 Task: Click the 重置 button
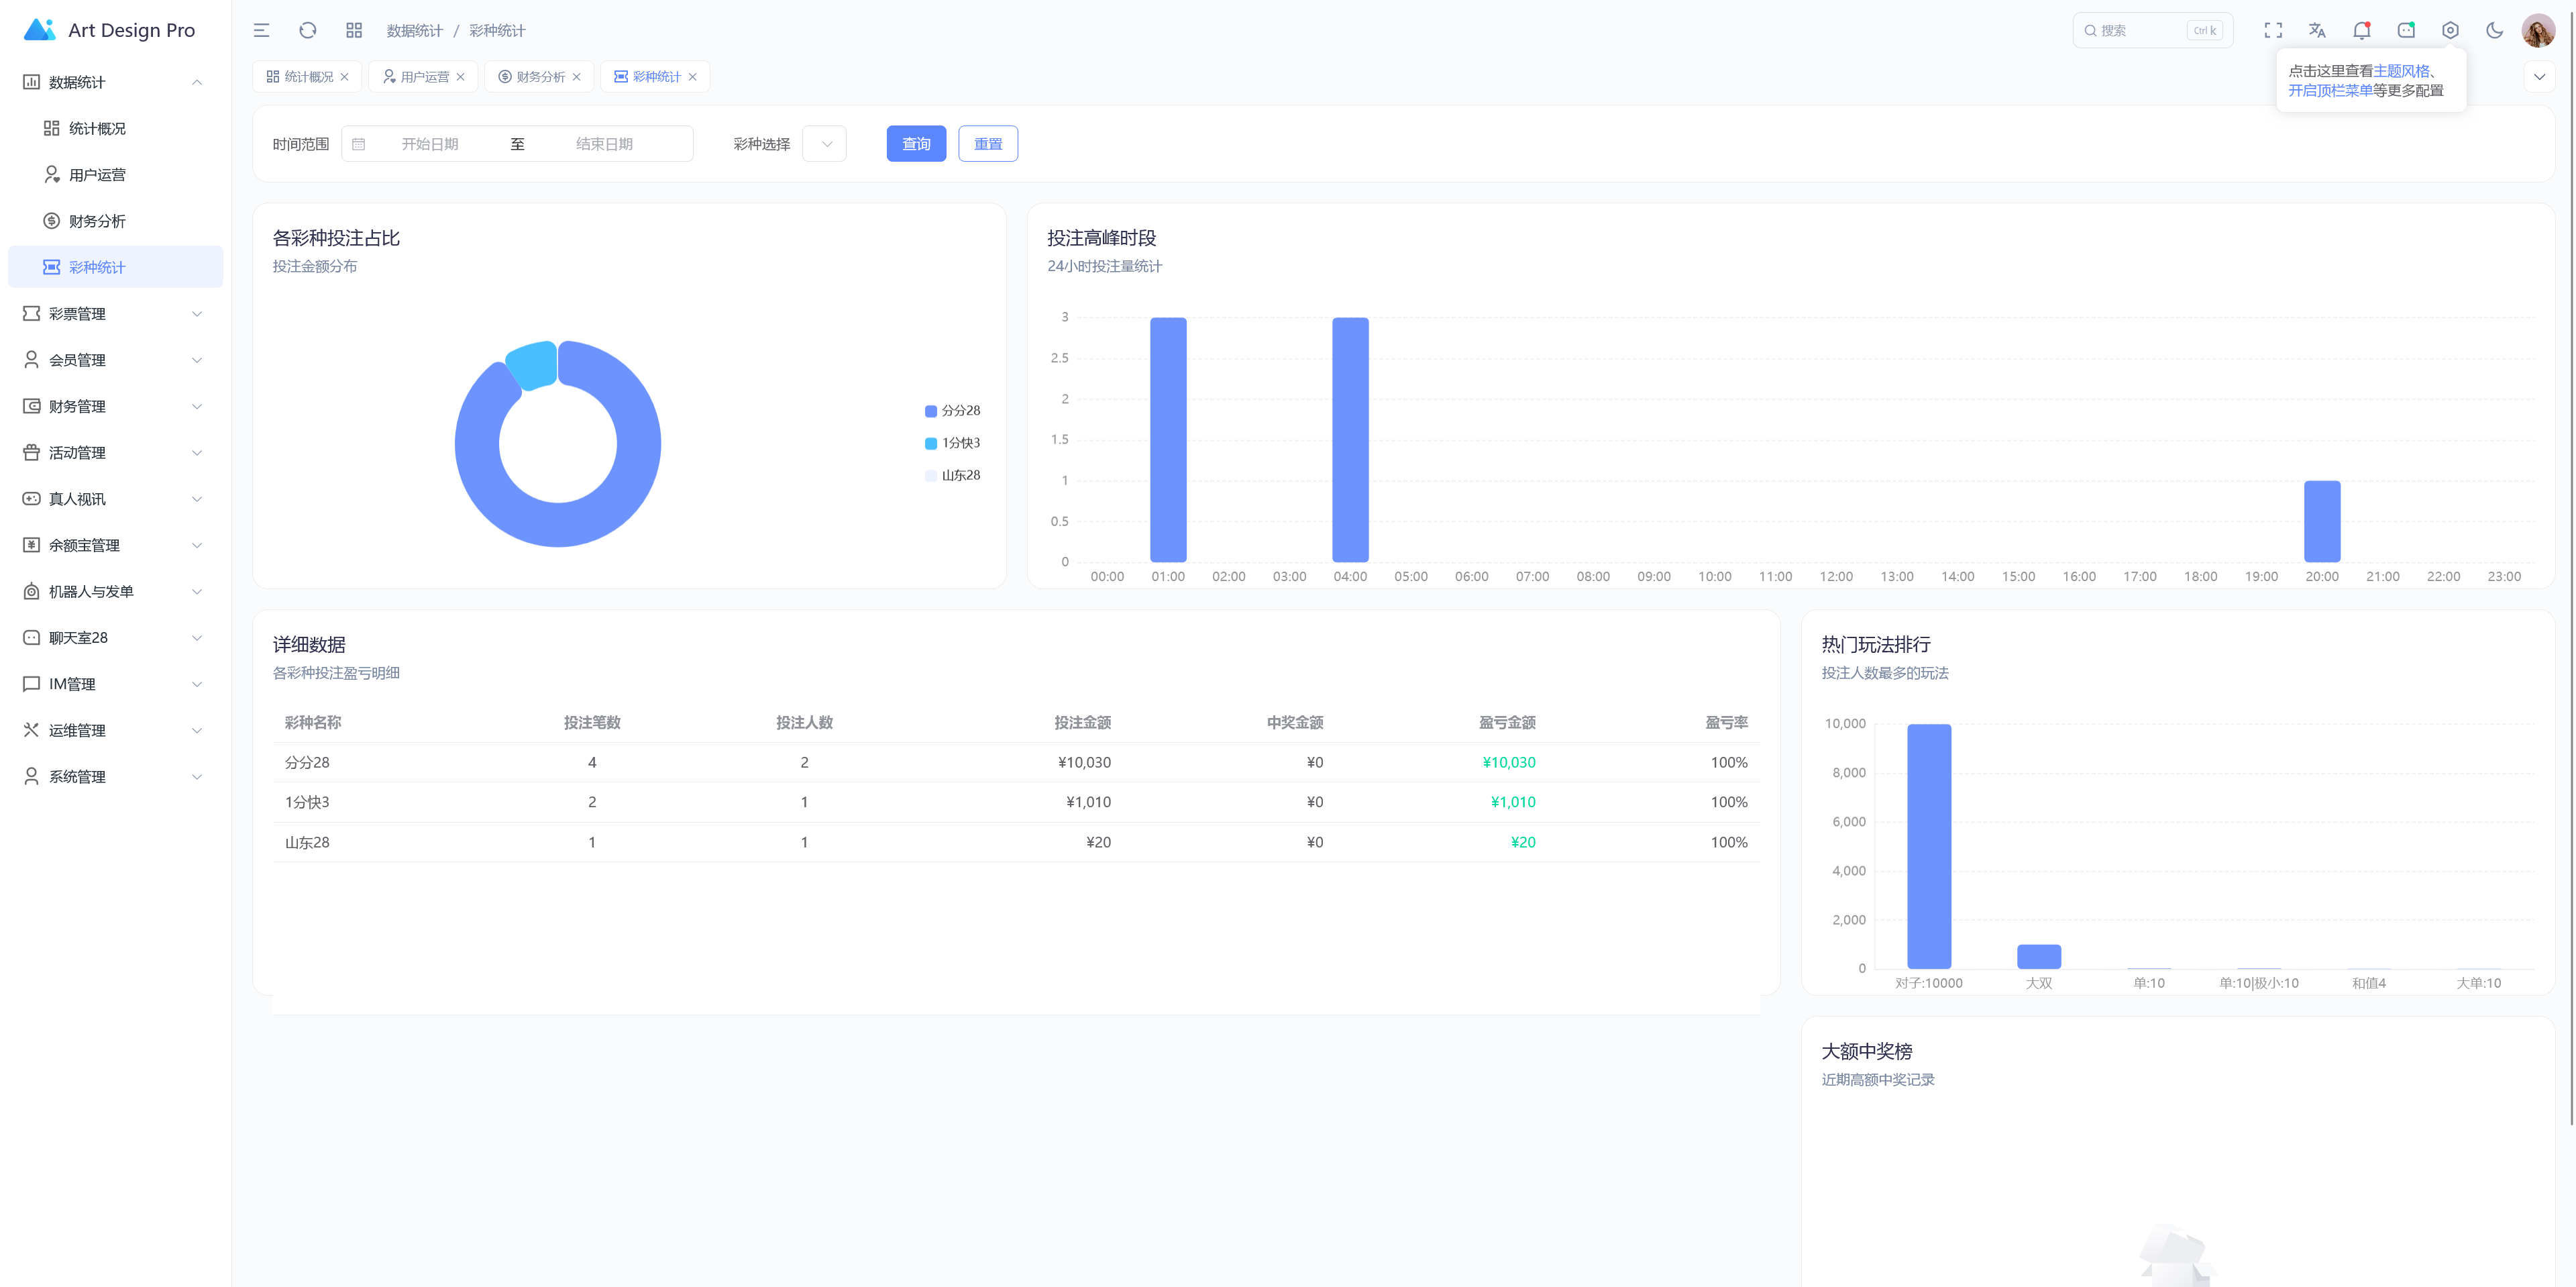[x=987, y=144]
